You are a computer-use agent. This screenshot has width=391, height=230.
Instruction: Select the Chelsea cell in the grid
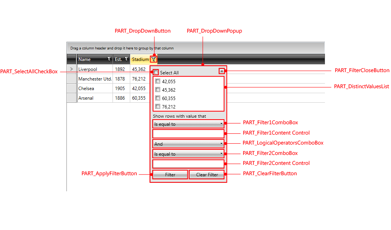click(x=86, y=88)
